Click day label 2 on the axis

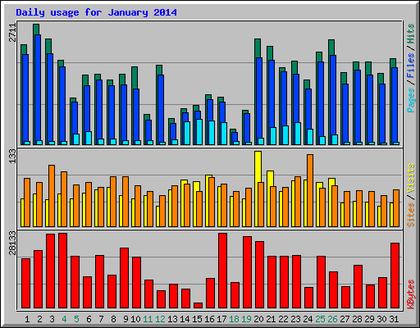click(x=39, y=319)
